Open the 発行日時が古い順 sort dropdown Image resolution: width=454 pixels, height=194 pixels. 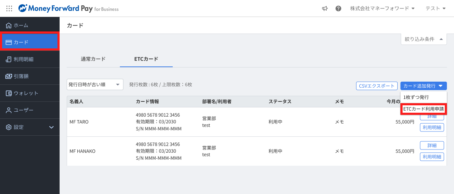click(x=95, y=85)
